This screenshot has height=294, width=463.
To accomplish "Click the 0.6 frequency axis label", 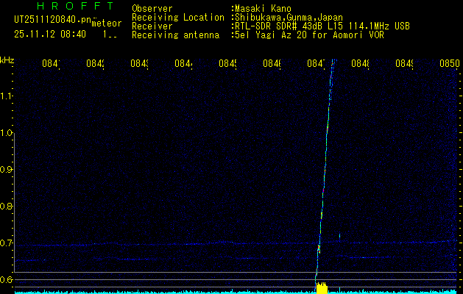I will 7,280.
